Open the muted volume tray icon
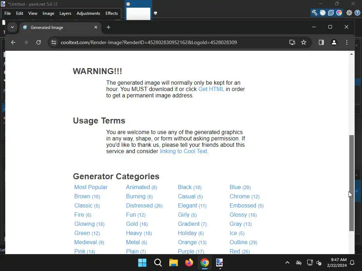 [319, 263]
